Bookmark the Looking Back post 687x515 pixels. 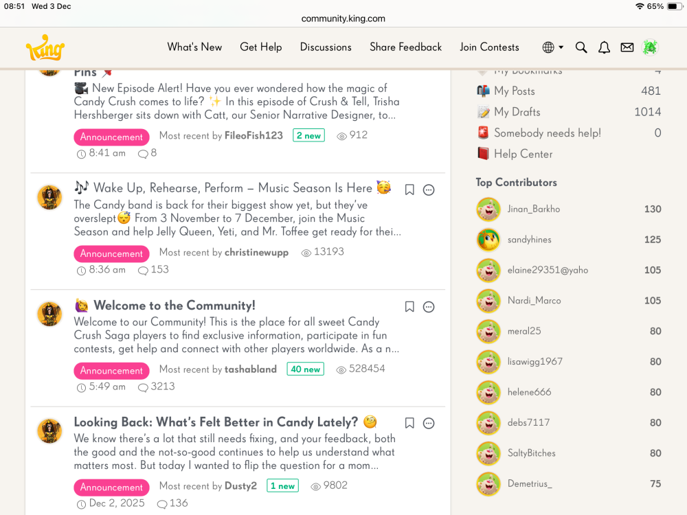409,423
